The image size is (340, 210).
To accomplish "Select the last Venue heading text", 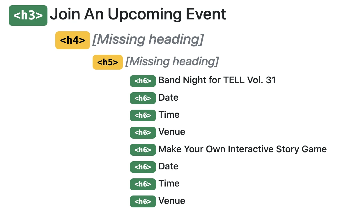I will (x=172, y=201).
